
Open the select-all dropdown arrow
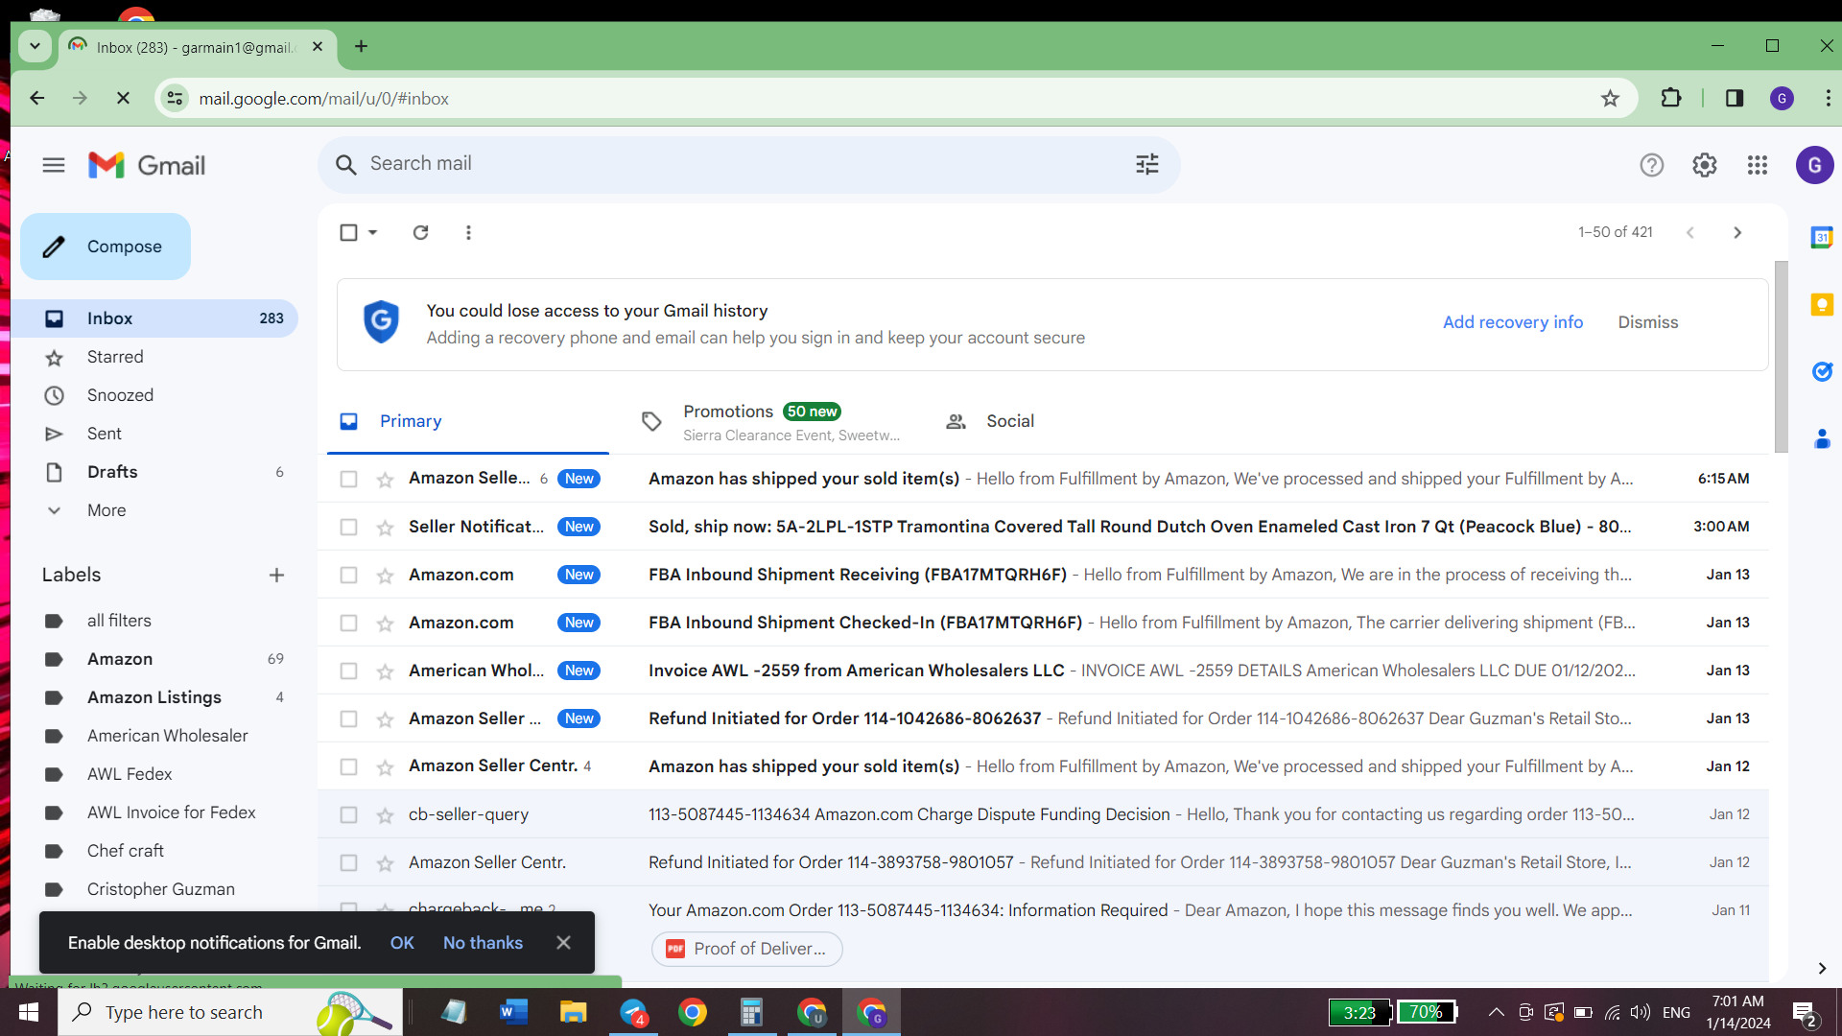(373, 232)
